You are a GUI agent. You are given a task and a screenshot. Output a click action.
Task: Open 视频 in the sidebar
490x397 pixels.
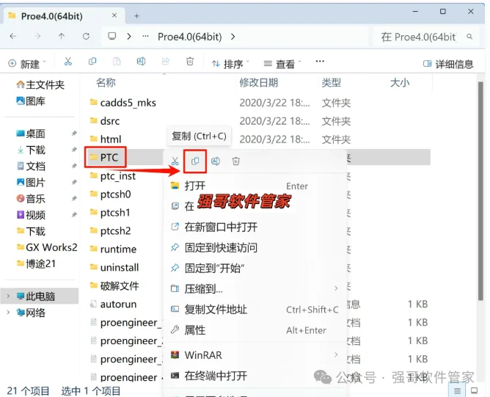click(x=31, y=215)
